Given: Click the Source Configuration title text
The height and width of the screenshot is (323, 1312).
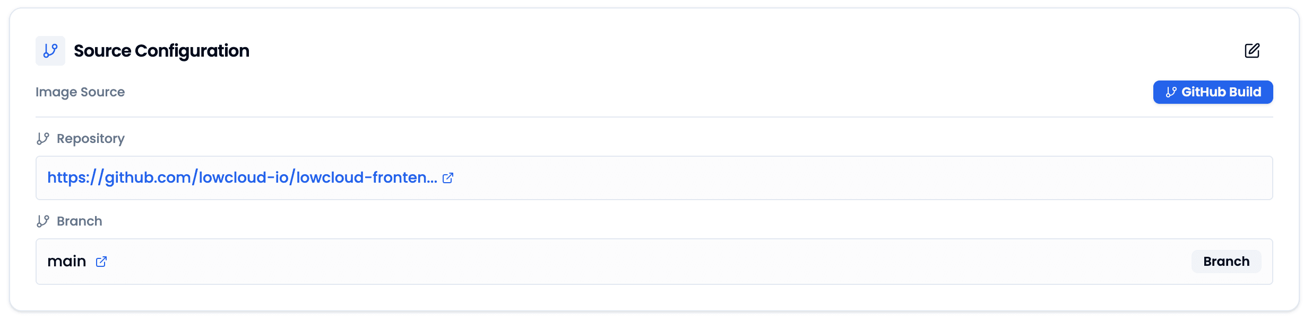Looking at the screenshot, I should tap(161, 50).
